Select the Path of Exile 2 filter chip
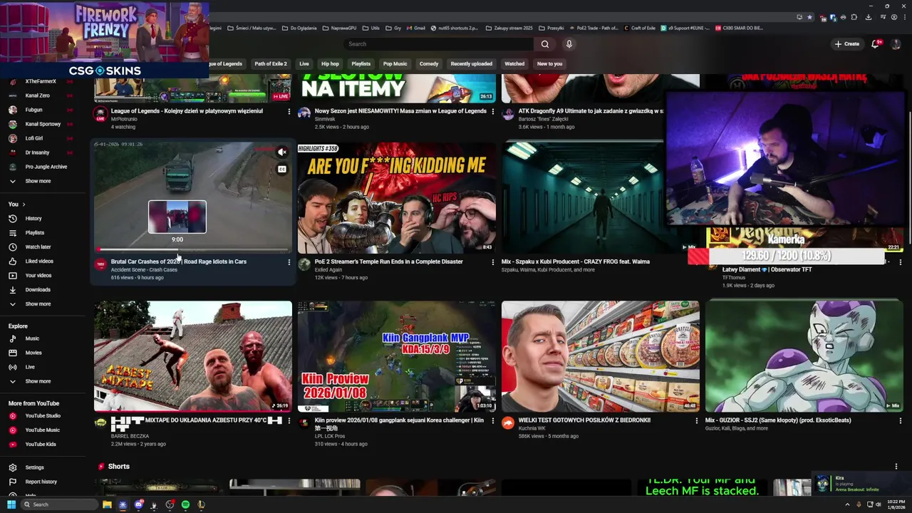The width and height of the screenshot is (912, 513). 271,63
